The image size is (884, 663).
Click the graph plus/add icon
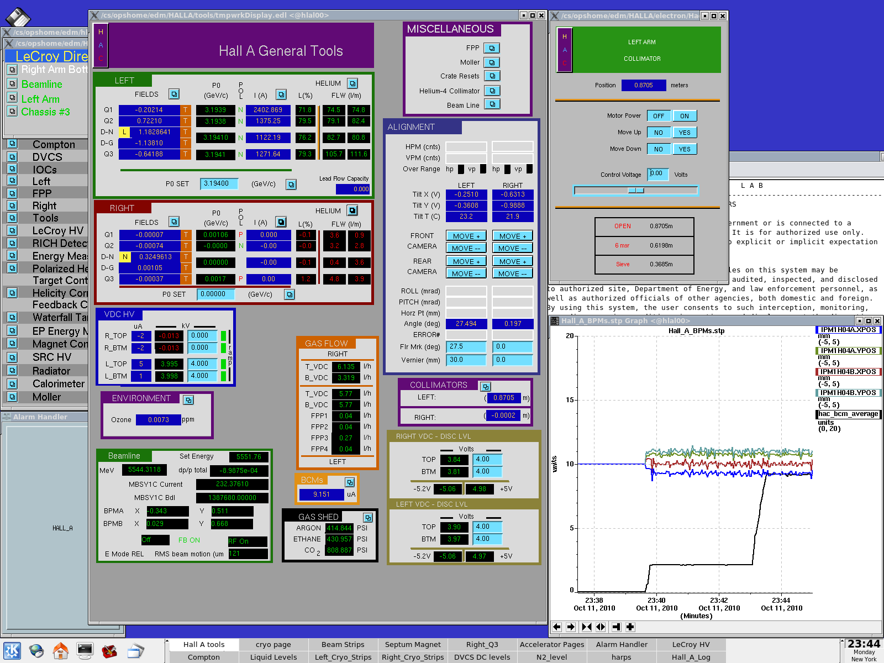coord(630,627)
